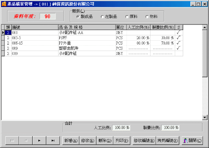Maximize the 產品檔案管理 window
Screen dimensions: 209x148
pyautogui.click(x=198, y=4)
